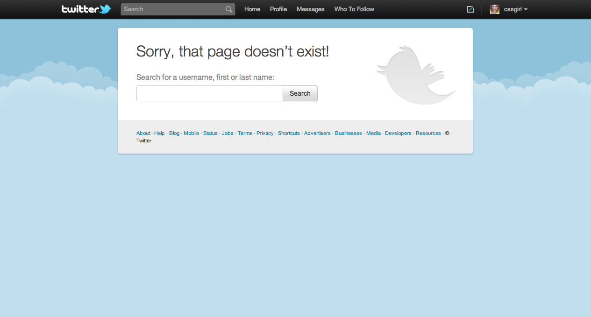Check the Status footer link

210,133
